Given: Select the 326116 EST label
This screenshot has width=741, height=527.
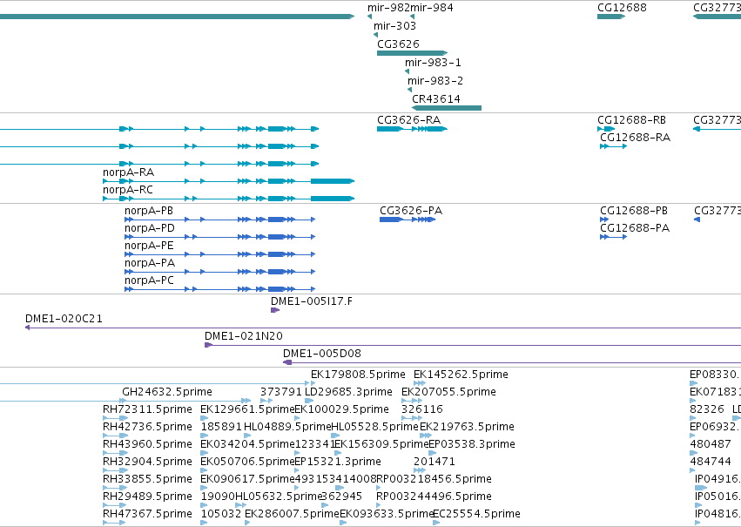Looking at the screenshot, I should pyautogui.click(x=422, y=409).
